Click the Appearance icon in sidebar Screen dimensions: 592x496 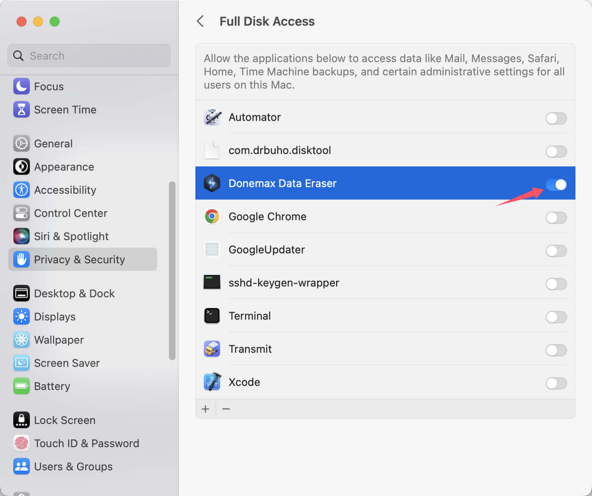(x=21, y=166)
